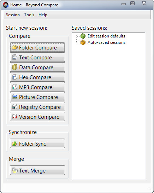Screen dimensions: 154x193
Task: Click the Folder Compare folder icon
Action: pos(15,47)
